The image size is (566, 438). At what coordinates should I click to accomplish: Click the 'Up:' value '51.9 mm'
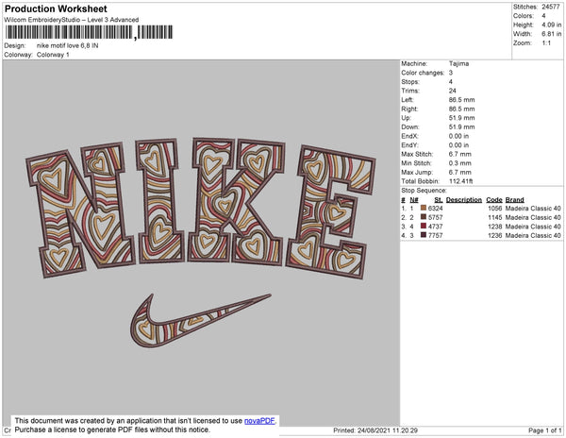point(461,118)
